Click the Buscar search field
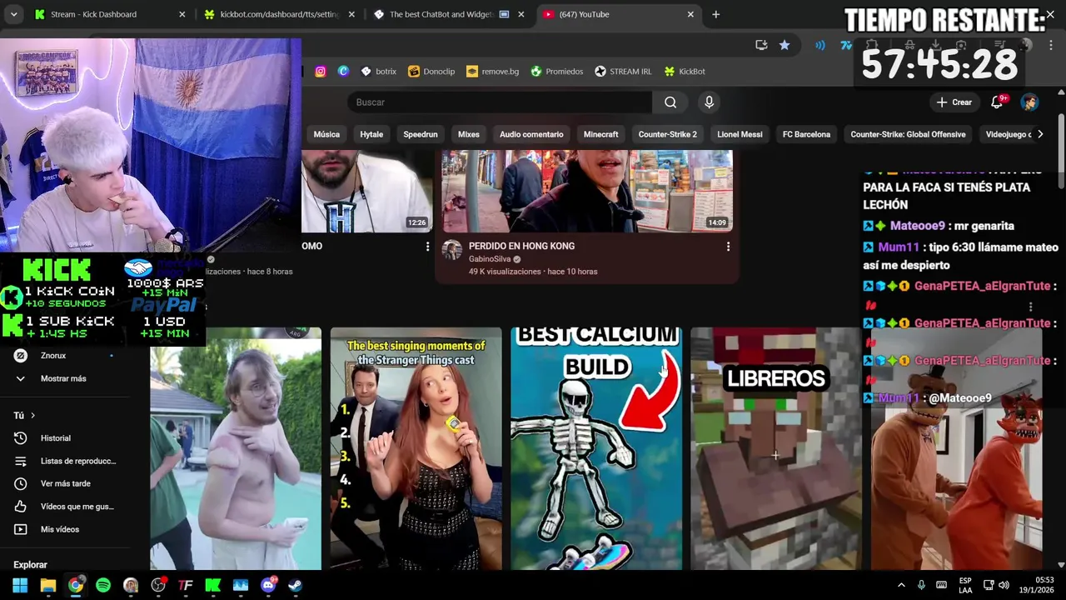The image size is (1066, 600). (500, 102)
